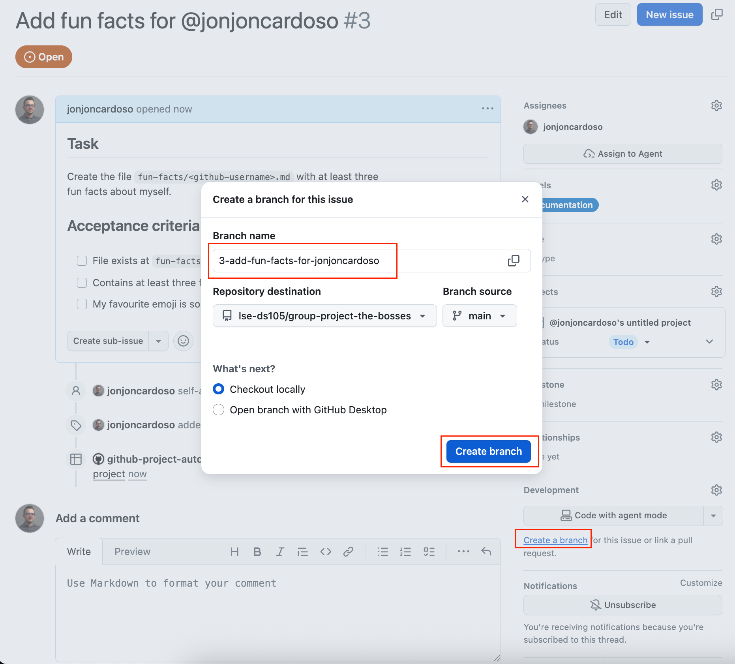Insert code with the code icon
Image resolution: width=735 pixels, height=664 pixels.
326,552
